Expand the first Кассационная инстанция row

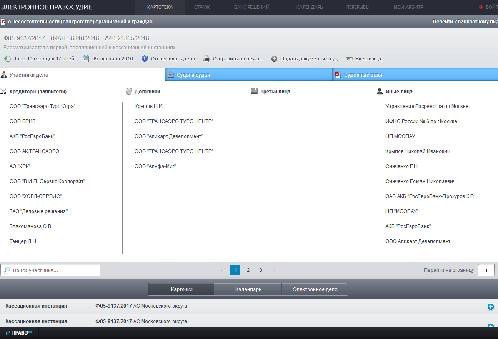490,306
